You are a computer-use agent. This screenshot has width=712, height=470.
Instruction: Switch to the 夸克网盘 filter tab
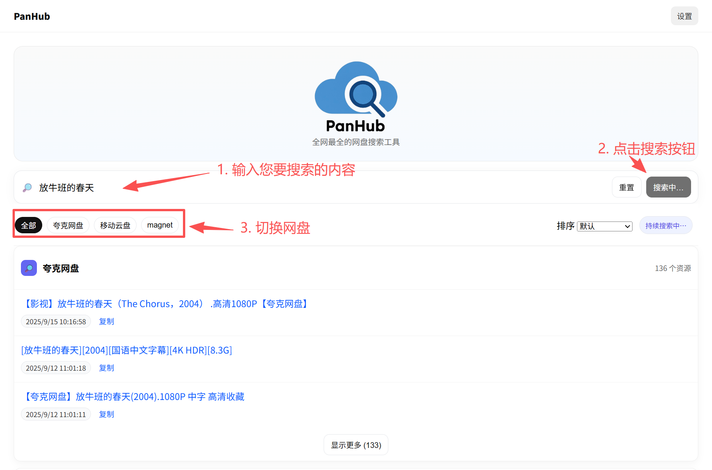[68, 225]
